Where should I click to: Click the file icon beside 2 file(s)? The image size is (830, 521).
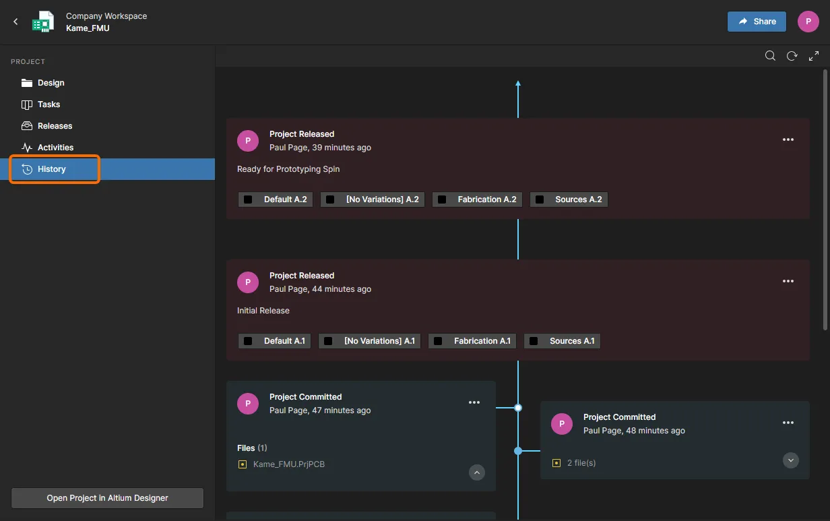556,463
